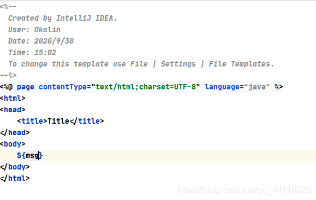Click the blog.csdn.net watermark URL
This screenshot has height=200, width=316.
pos(245,190)
